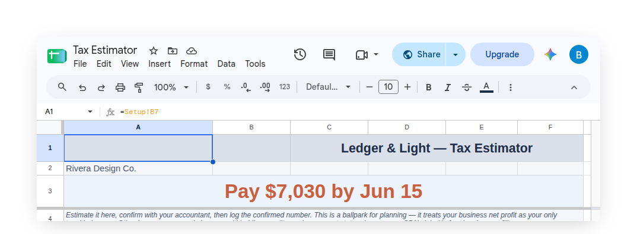Select column E header
Viewport: 637px width, 234px height.
482,127
